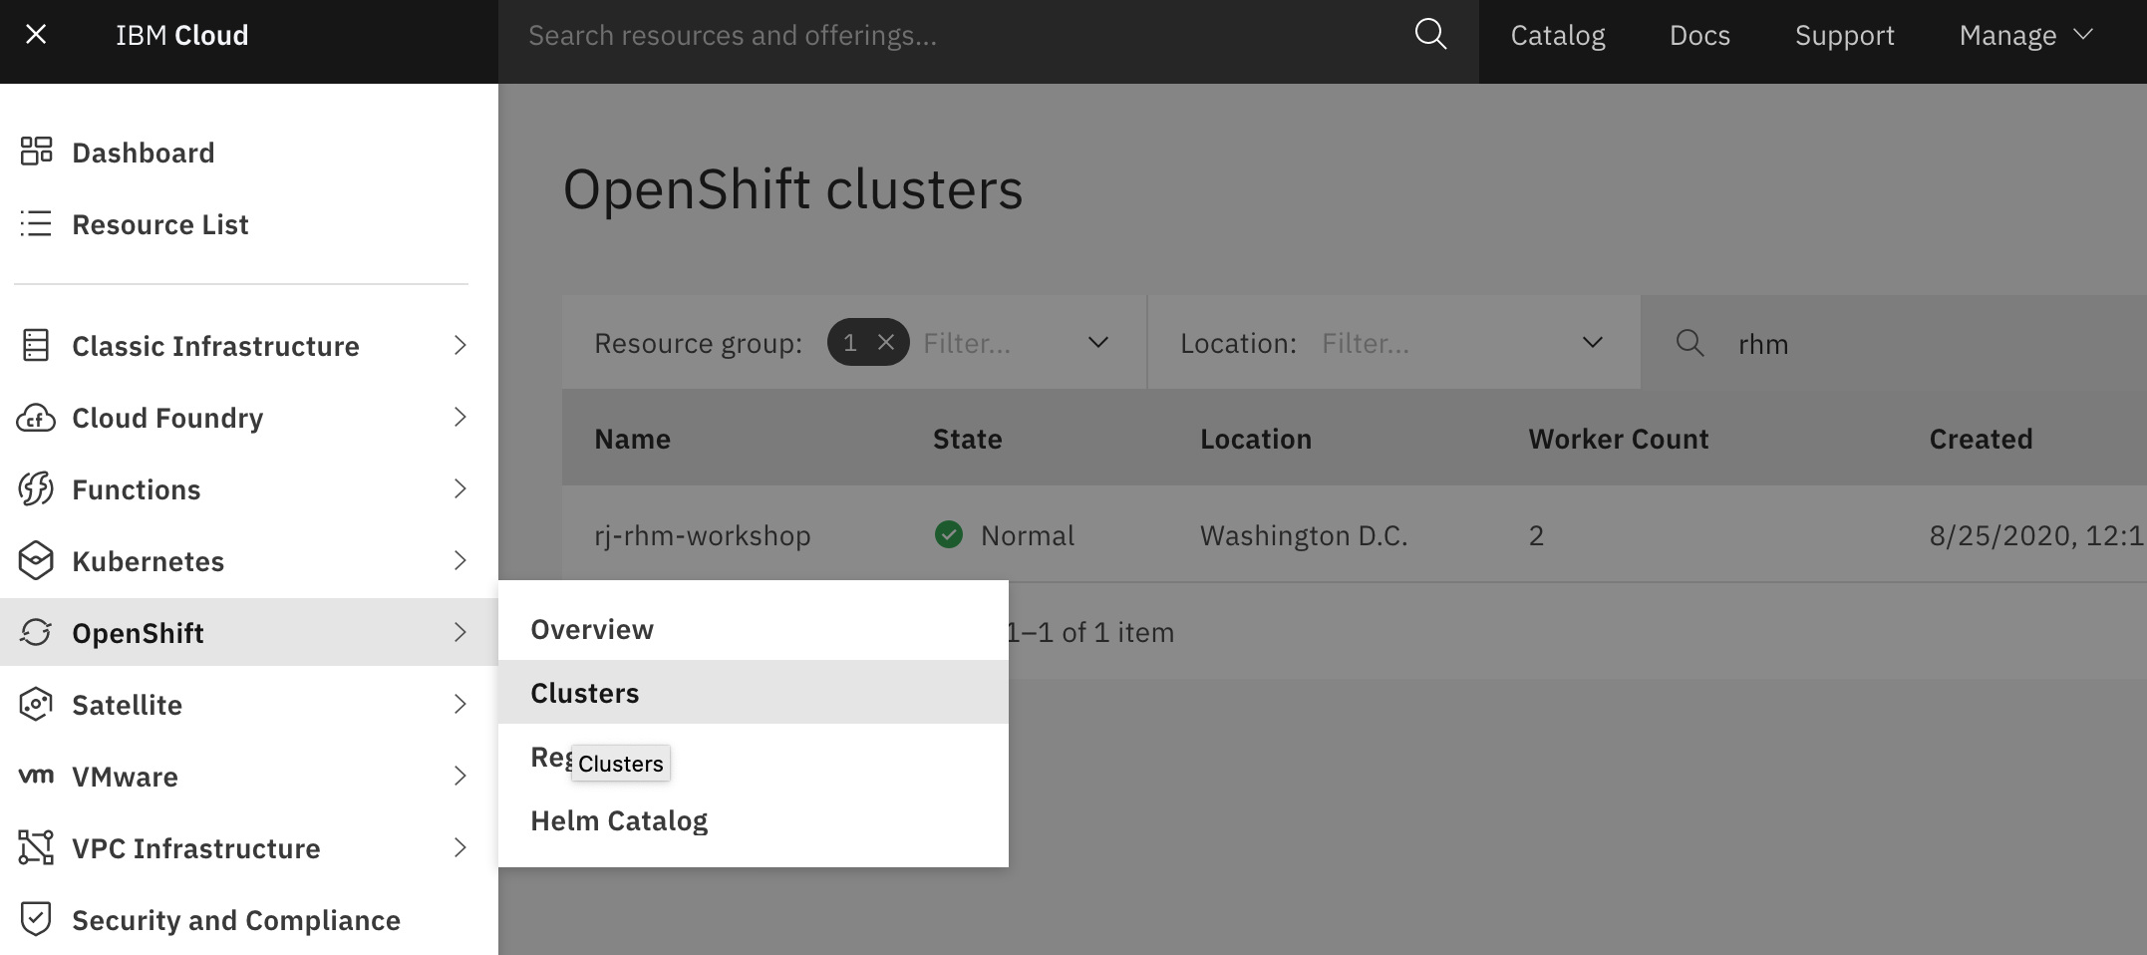Sort by Worker Count column header
Screen dimensions: 2147x955
tap(1619, 439)
